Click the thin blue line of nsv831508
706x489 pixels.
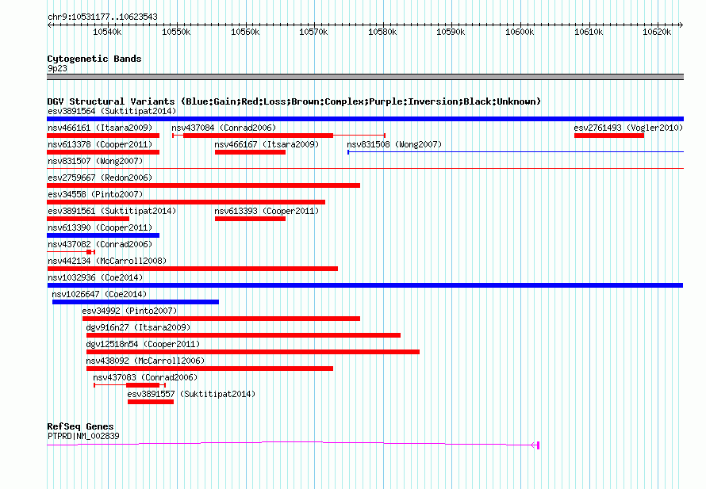pyautogui.click(x=516, y=152)
